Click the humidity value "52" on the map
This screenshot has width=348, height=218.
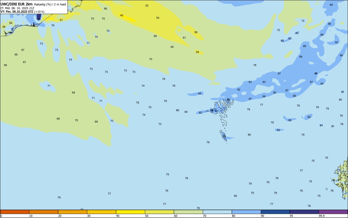pyautogui.click(x=147, y=6)
